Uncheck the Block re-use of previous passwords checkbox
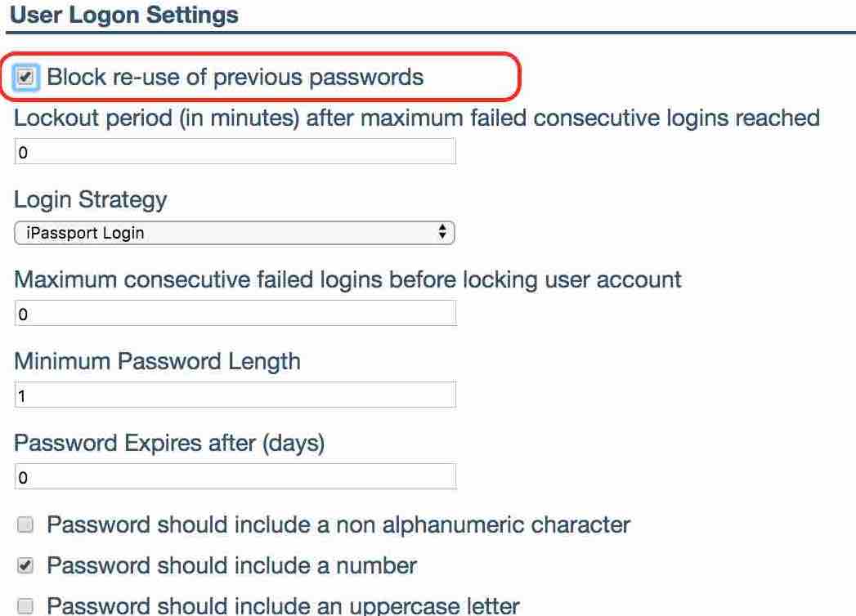Image resolution: width=856 pixels, height=616 pixels. point(25,78)
